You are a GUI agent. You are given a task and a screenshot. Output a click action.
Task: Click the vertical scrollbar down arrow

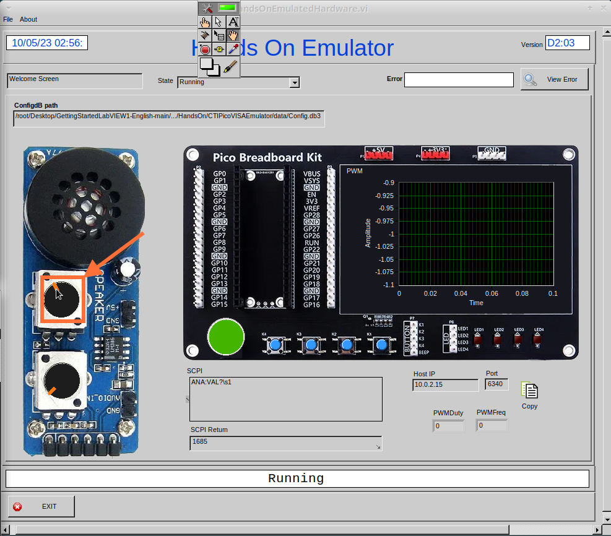coord(606,520)
